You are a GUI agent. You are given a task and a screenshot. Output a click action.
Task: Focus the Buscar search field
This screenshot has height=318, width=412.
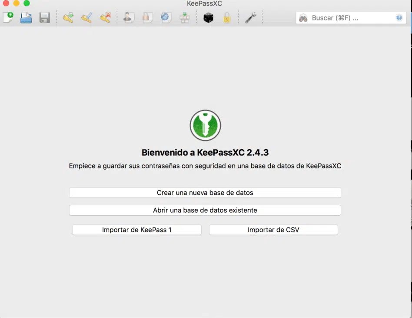pos(351,18)
